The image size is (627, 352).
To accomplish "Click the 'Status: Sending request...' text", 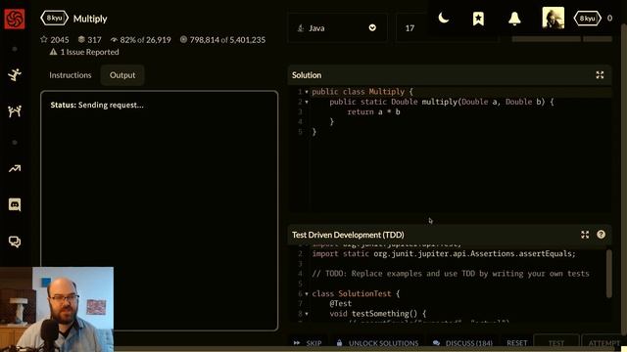I will pyautogui.click(x=97, y=105).
